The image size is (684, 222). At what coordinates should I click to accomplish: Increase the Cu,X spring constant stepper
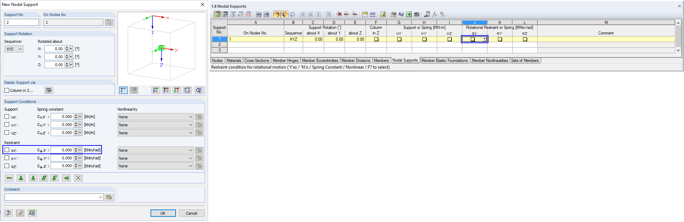[76, 115]
